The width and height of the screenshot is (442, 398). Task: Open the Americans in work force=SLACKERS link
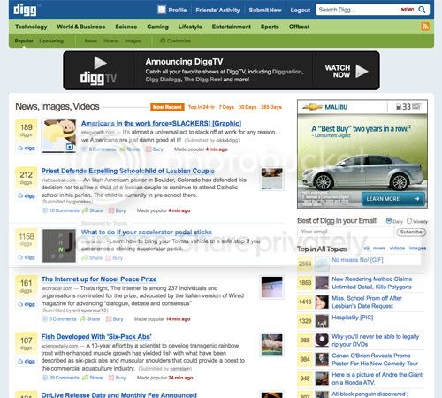pos(161,123)
